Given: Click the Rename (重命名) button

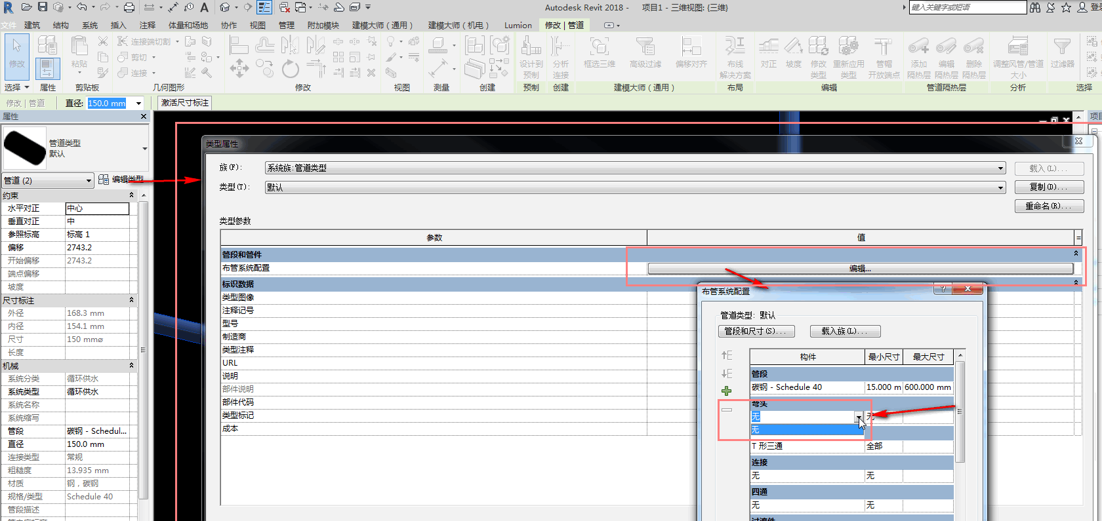Looking at the screenshot, I should coord(1049,206).
